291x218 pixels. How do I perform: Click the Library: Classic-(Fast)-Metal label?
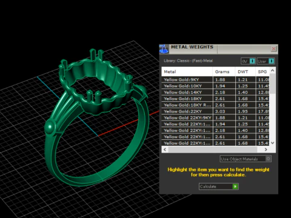[188, 61]
